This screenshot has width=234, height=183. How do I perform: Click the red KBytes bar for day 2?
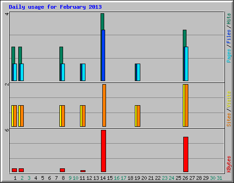pyautogui.click(x=21, y=170)
